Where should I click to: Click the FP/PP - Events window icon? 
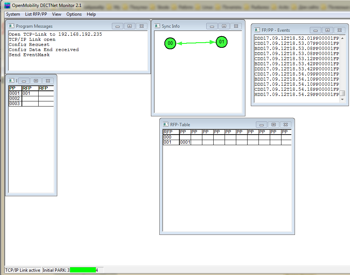[x=257, y=30]
